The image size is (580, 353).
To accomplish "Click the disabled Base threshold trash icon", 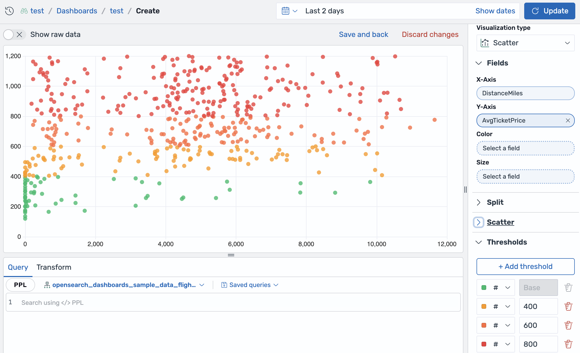I will [x=568, y=288].
